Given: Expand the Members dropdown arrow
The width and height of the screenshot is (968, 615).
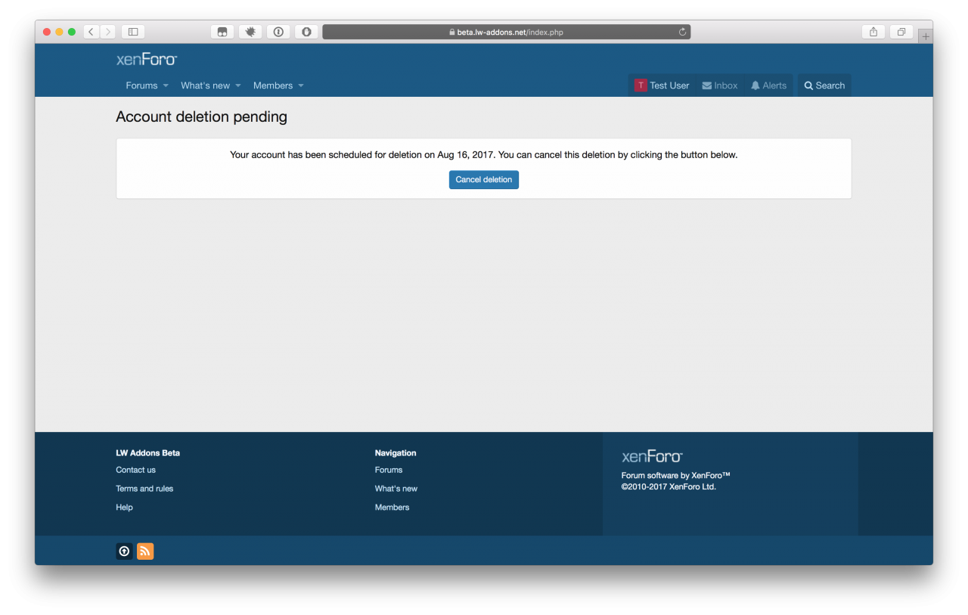Looking at the screenshot, I should 301,85.
